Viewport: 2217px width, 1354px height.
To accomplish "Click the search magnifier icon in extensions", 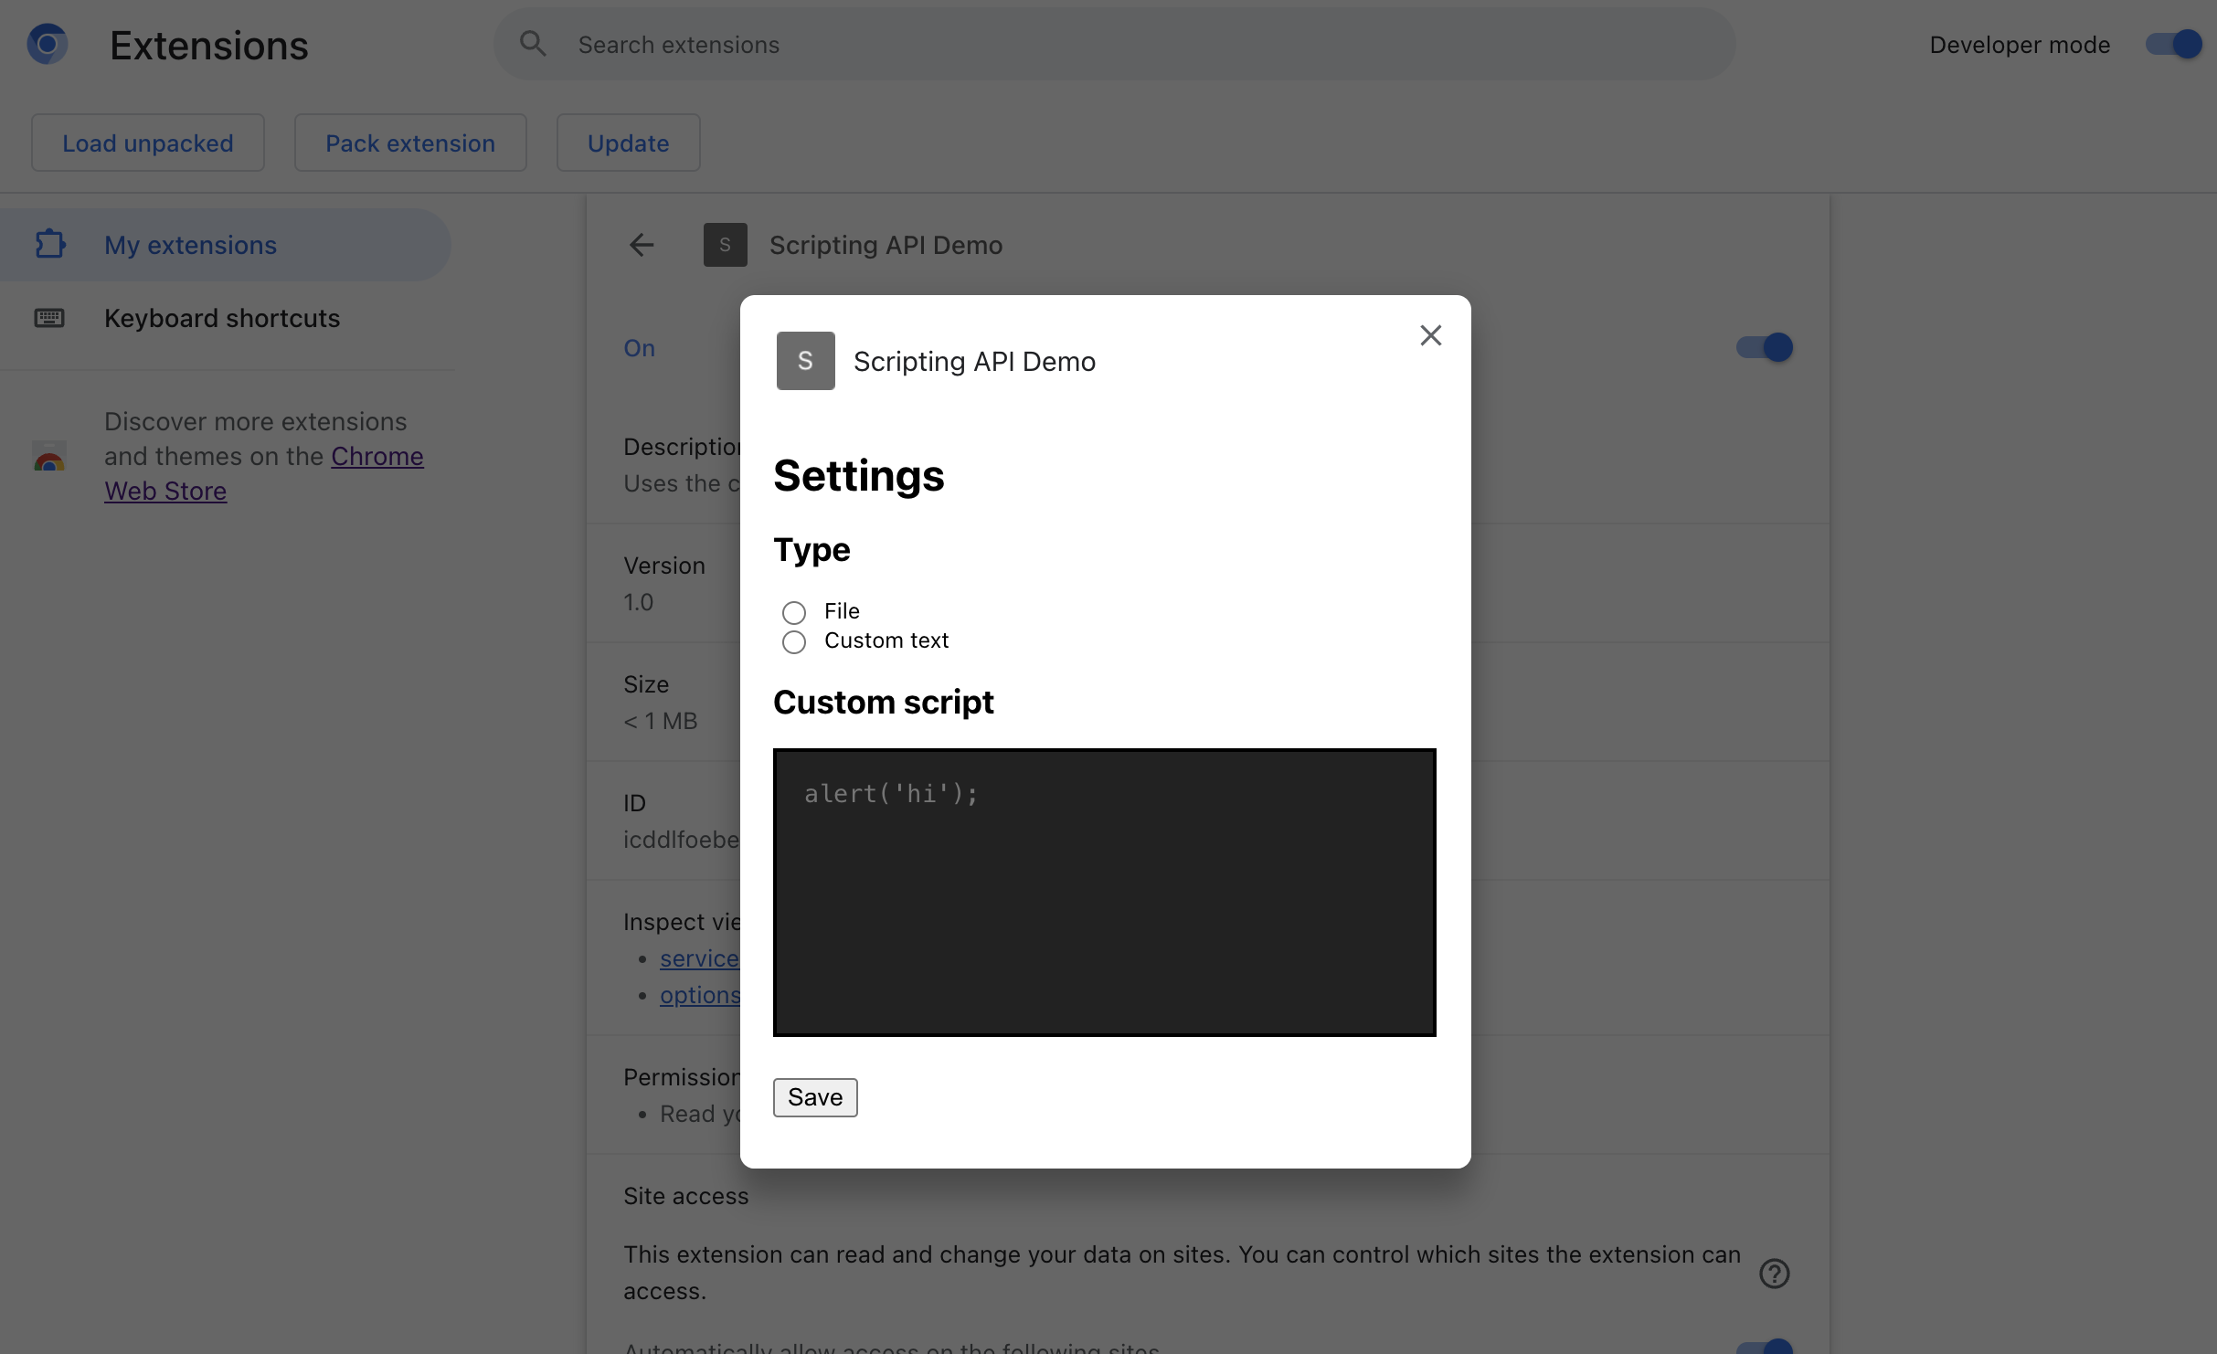I will (532, 43).
